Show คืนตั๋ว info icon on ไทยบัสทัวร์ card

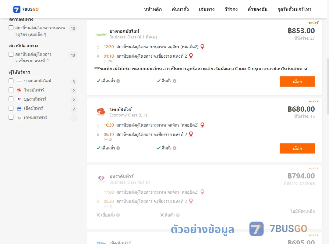(175, 148)
